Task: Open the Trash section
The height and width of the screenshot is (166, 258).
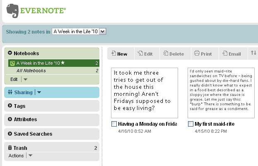Action: click(x=20, y=148)
